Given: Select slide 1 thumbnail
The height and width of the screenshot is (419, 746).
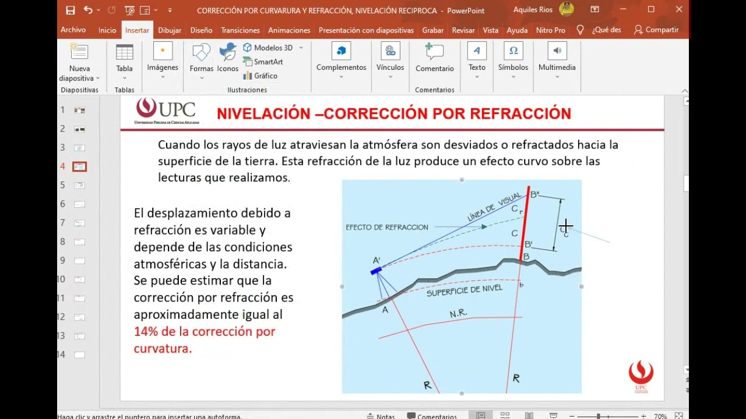Looking at the screenshot, I should click(x=79, y=110).
